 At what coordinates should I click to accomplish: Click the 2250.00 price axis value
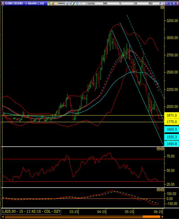pyautogui.click(x=172, y=90)
